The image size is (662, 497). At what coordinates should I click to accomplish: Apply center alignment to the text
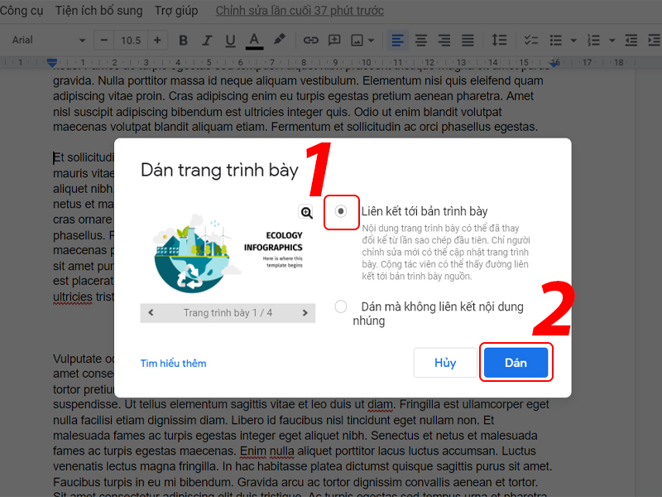(x=420, y=40)
